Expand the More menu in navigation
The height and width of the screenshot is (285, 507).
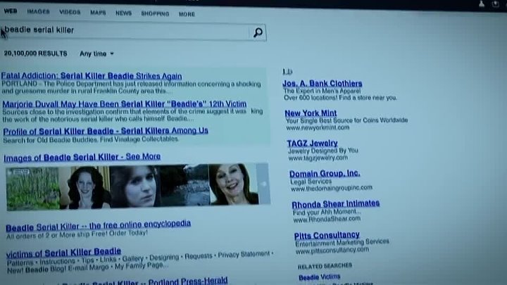tap(187, 13)
